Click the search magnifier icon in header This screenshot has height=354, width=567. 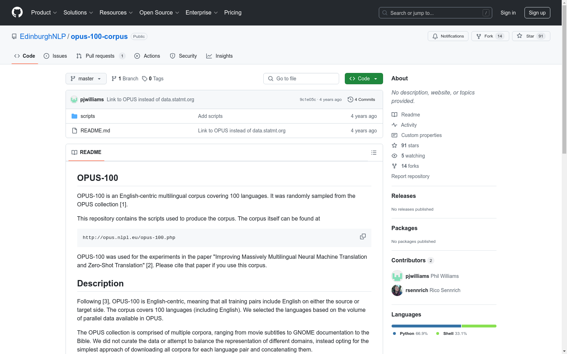[x=385, y=13]
